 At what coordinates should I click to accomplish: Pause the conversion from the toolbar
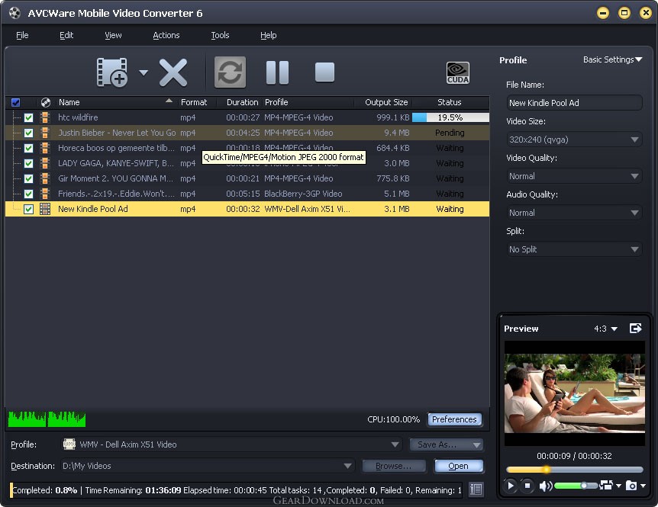[x=277, y=72]
